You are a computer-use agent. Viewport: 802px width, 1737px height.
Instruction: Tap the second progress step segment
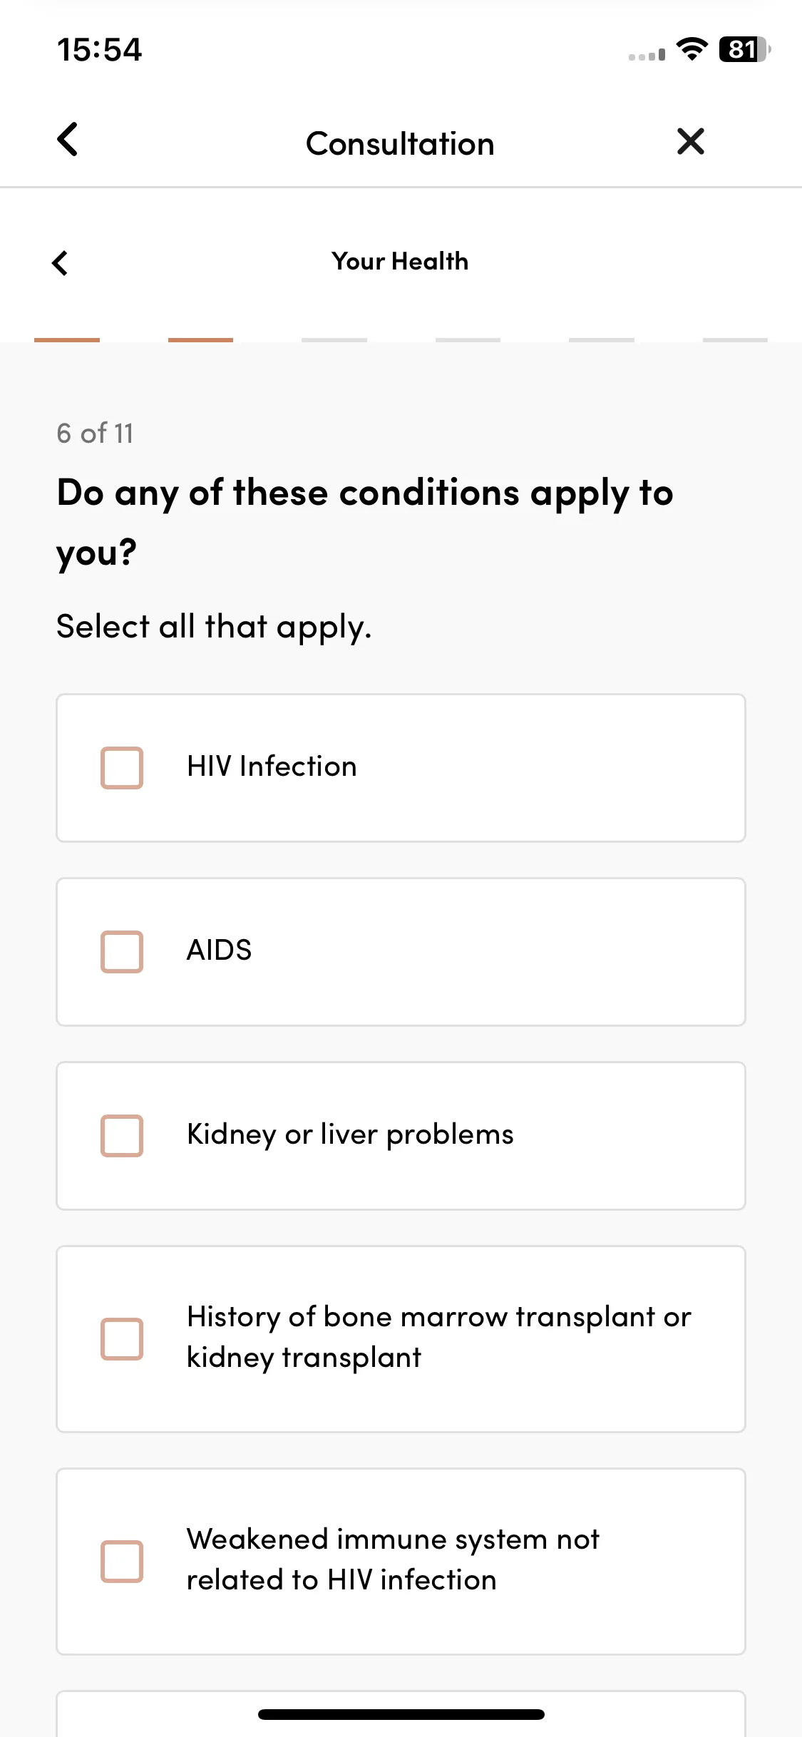(x=200, y=340)
